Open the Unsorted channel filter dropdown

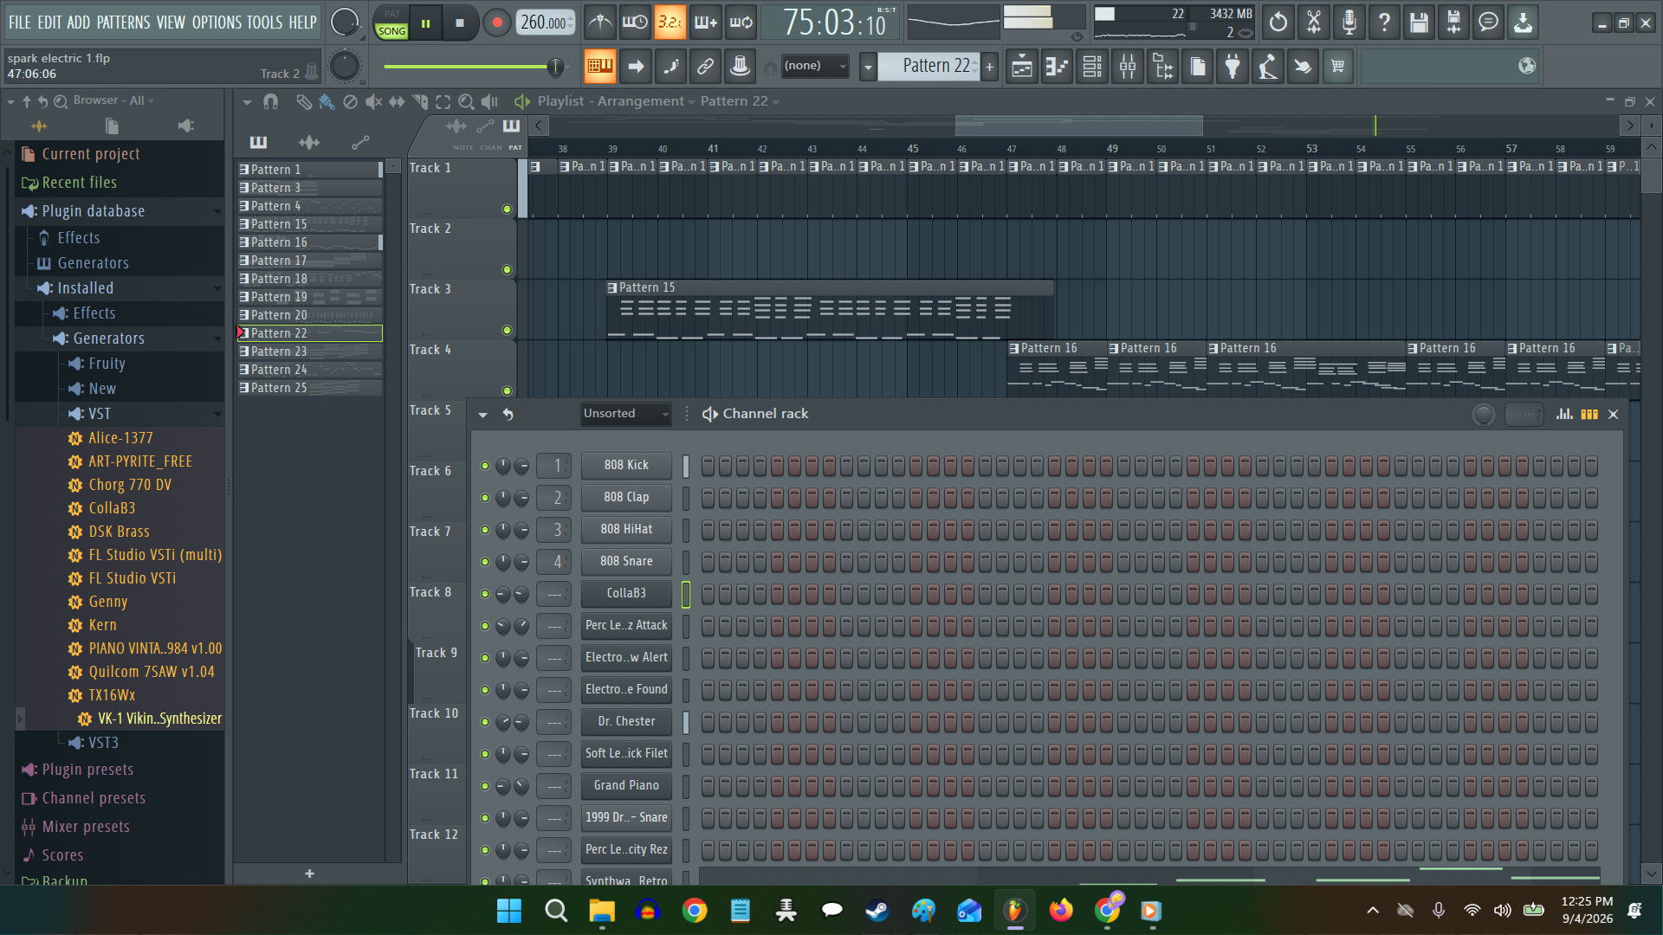626,414
